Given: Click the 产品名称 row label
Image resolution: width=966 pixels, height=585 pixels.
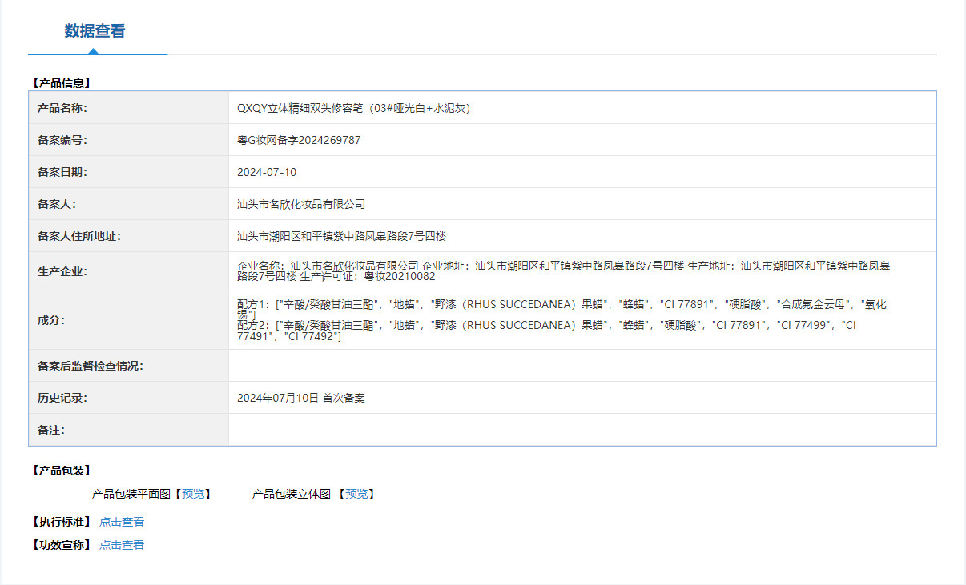Looking at the screenshot, I should 62,108.
